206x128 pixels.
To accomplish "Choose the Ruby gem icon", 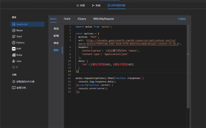I will click(x=14, y=55).
